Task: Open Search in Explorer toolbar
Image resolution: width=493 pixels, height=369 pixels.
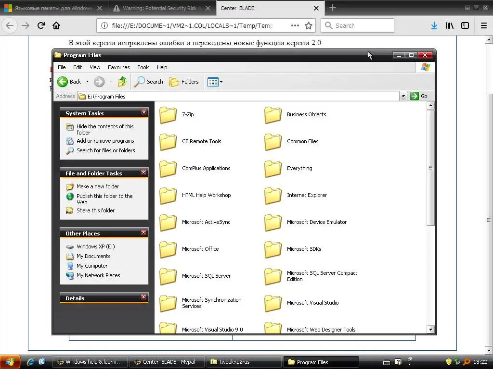Action: 148,82
